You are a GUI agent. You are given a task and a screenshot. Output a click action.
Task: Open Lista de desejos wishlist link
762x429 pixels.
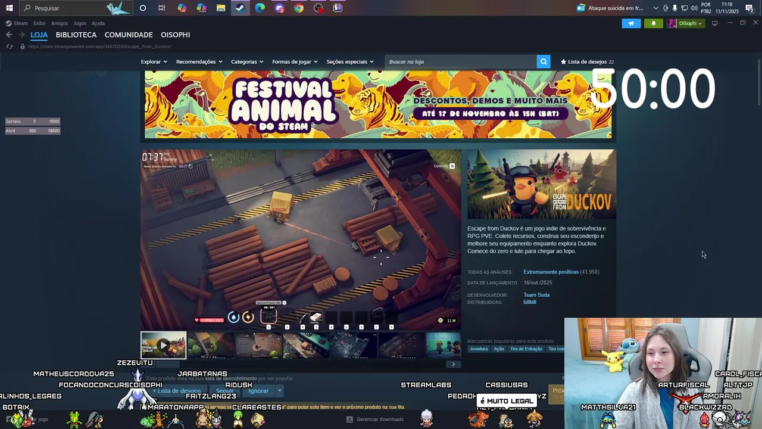tap(587, 61)
